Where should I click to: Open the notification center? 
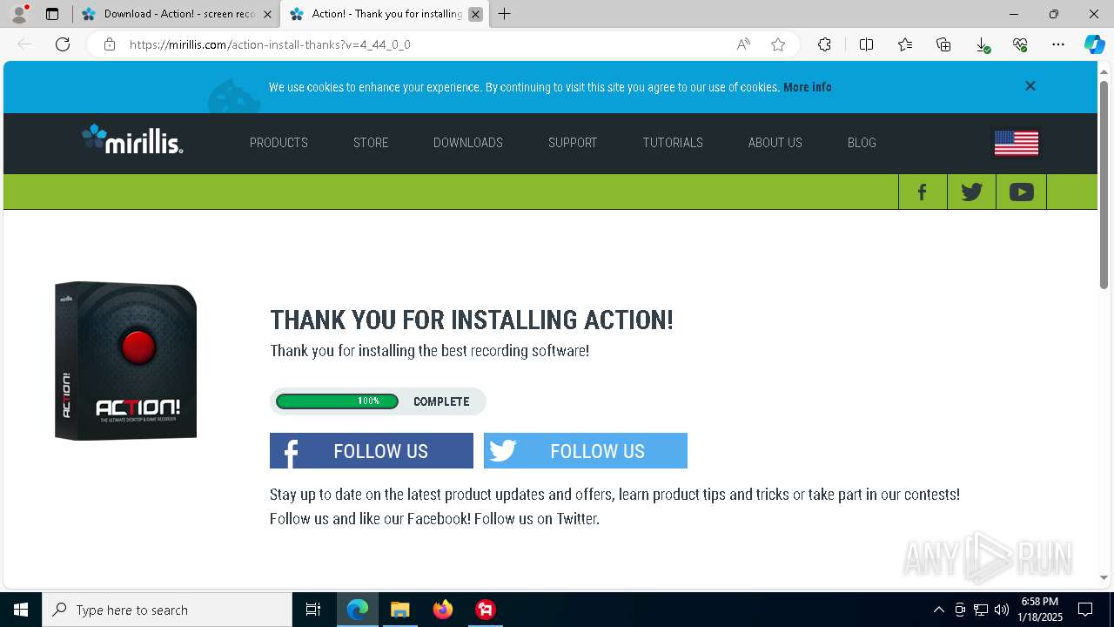tap(1085, 610)
